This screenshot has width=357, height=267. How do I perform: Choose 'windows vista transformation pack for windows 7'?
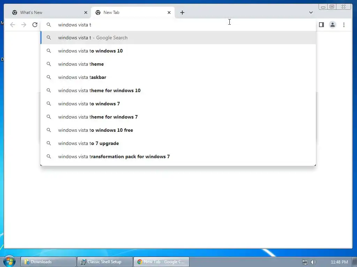pyautogui.click(x=178, y=156)
